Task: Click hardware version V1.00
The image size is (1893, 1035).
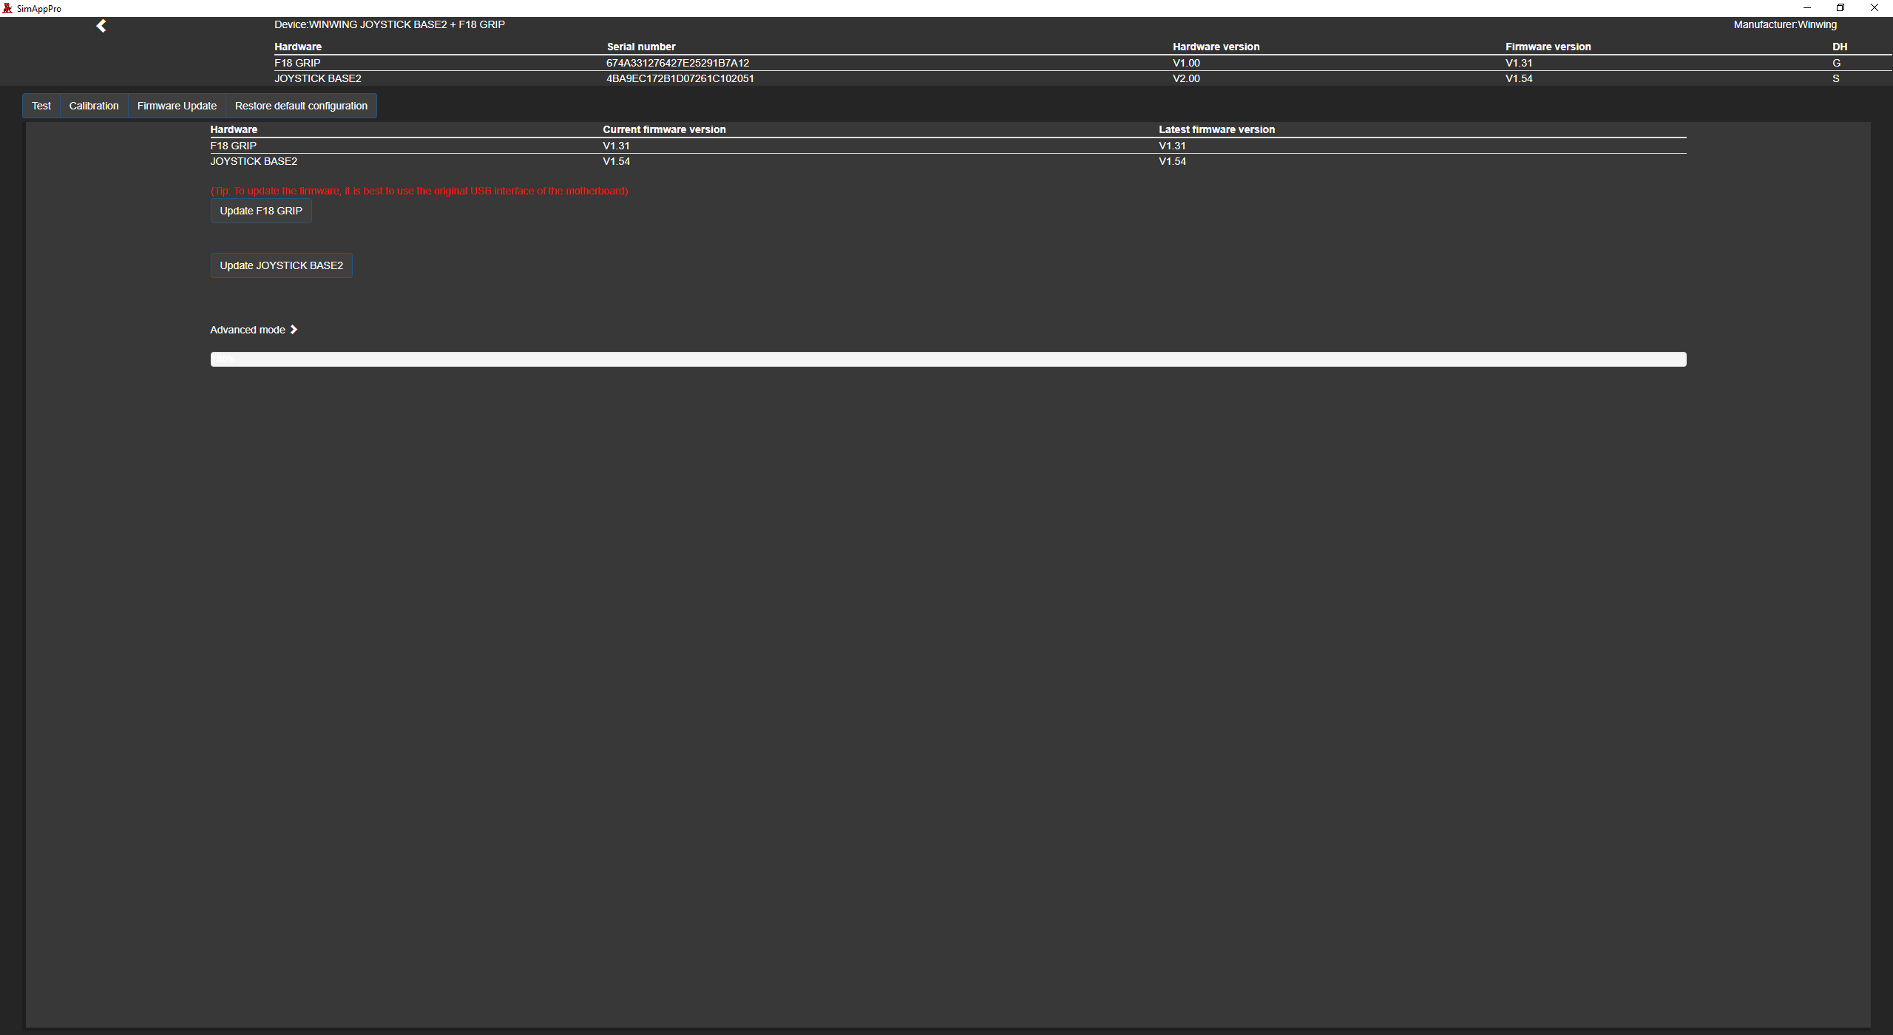Action: pyautogui.click(x=1186, y=63)
